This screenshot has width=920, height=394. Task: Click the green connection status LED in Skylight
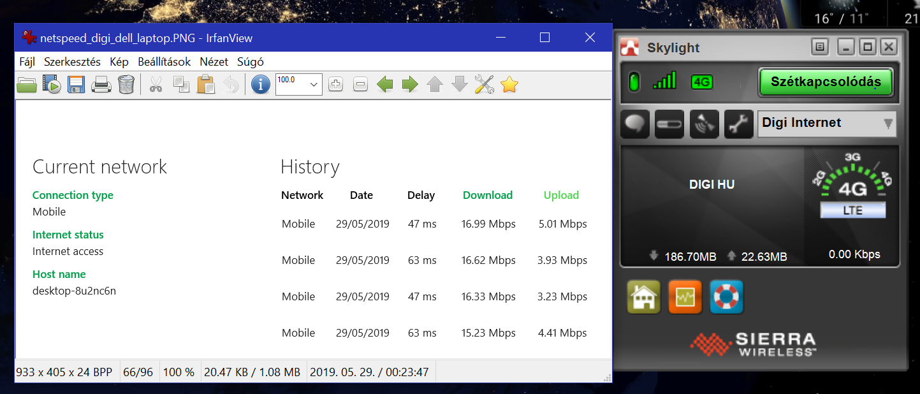tap(634, 82)
